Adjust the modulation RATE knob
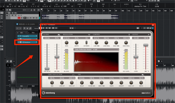 66,43
